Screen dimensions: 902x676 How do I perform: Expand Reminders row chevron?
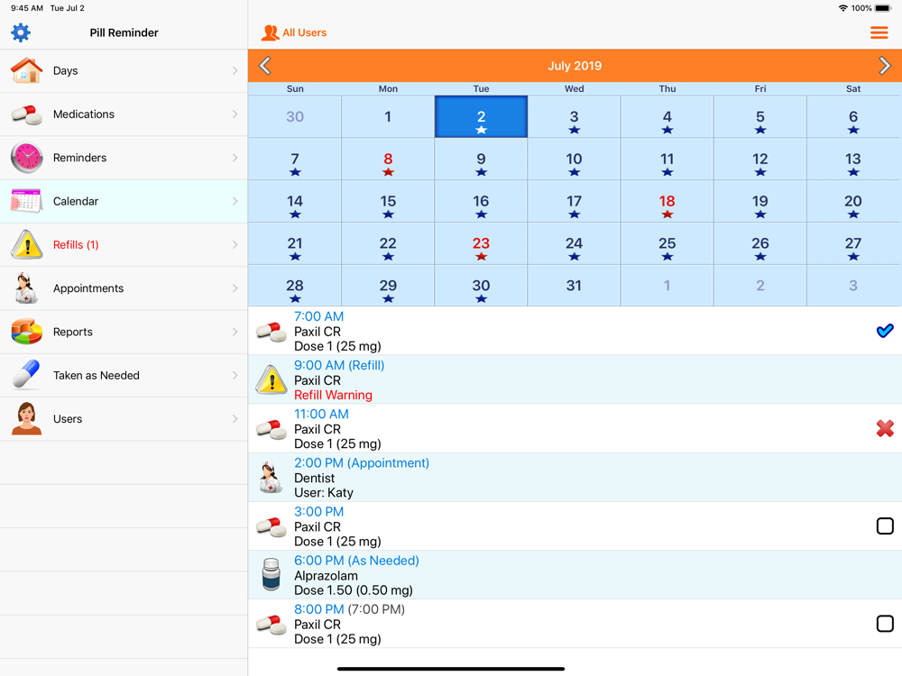(235, 158)
